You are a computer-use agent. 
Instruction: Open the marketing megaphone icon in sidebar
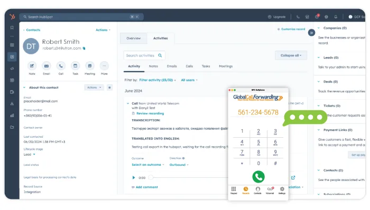pyautogui.click(x=12, y=69)
